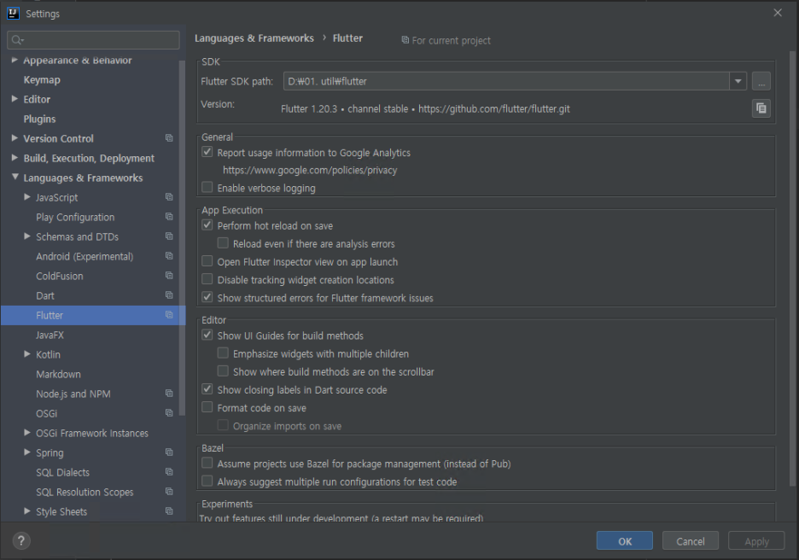Image resolution: width=799 pixels, height=560 pixels.
Task: Click project-level icon next to JavaScript
Action: (x=169, y=197)
